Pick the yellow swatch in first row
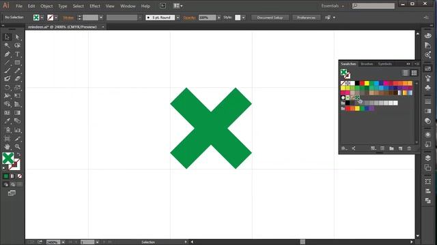This screenshot has width=437, height=245. [367, 83]
